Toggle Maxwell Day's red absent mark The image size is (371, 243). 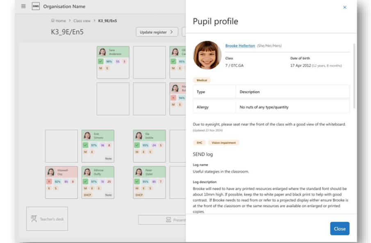pyautogui.click(x=49, y=181)
